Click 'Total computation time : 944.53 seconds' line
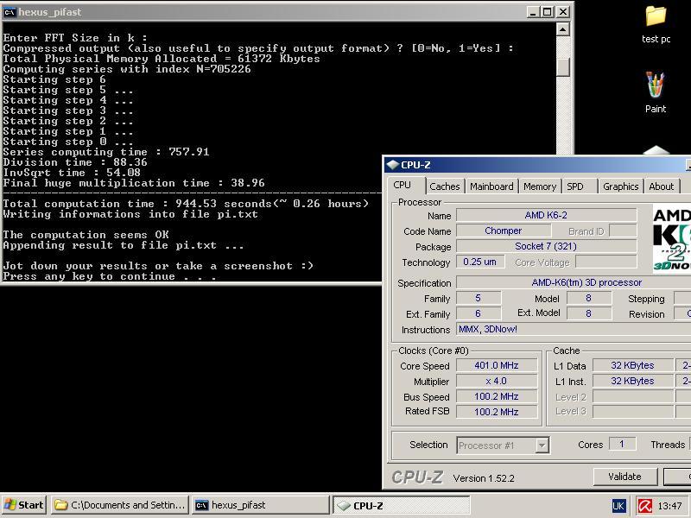The height and width of the screenshot is (518, 691). click(x=186, y=204)
